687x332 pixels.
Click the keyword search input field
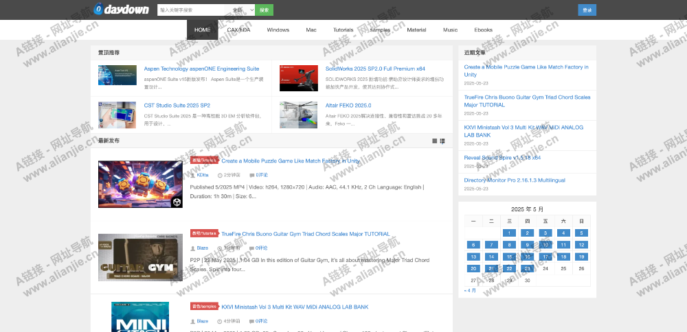click(x=194, y=10)
